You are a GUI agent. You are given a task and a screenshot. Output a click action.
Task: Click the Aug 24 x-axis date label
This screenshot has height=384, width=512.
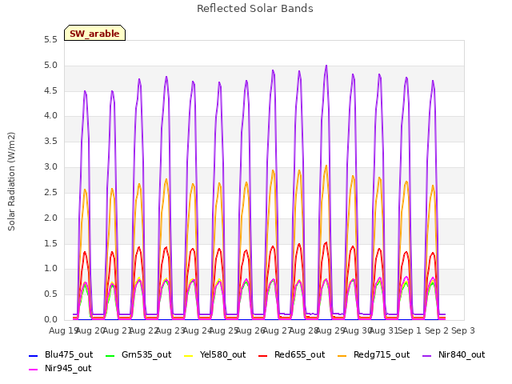[x=197, y=330]
